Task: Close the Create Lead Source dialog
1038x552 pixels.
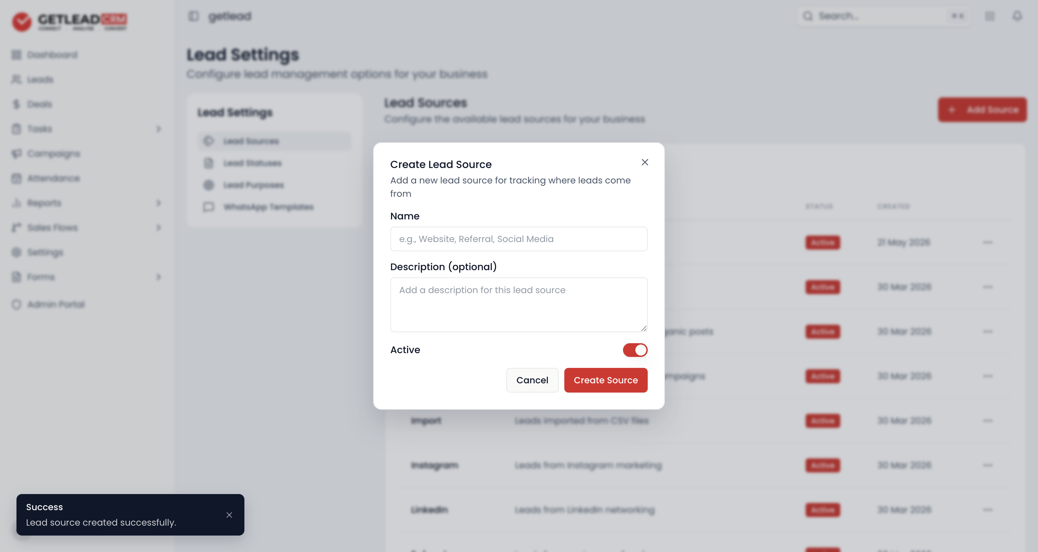Action: 645,162
